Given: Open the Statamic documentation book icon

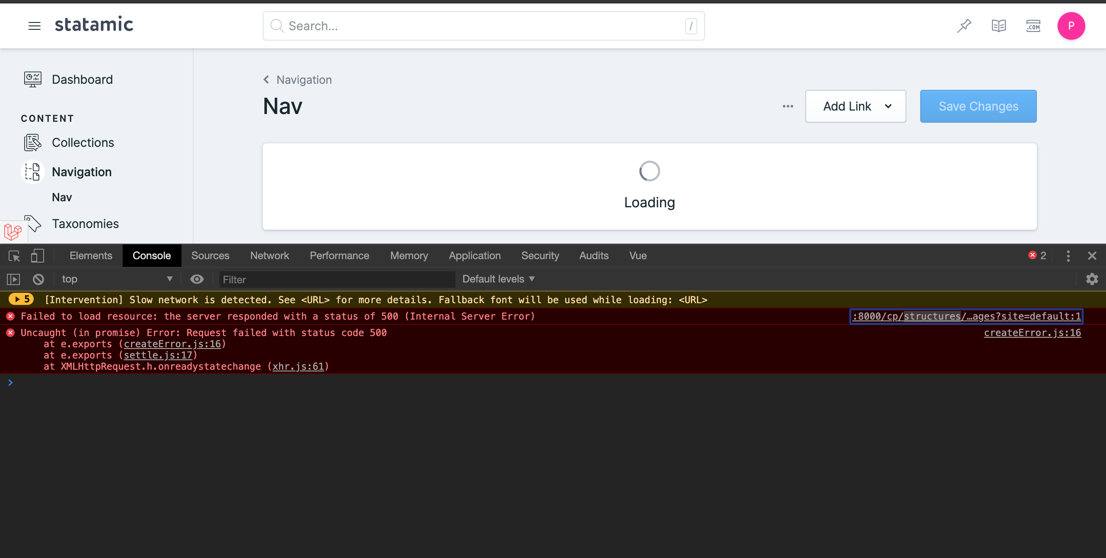Looking at the screenshot, I should pyautogui.click(x=999, y=26).
